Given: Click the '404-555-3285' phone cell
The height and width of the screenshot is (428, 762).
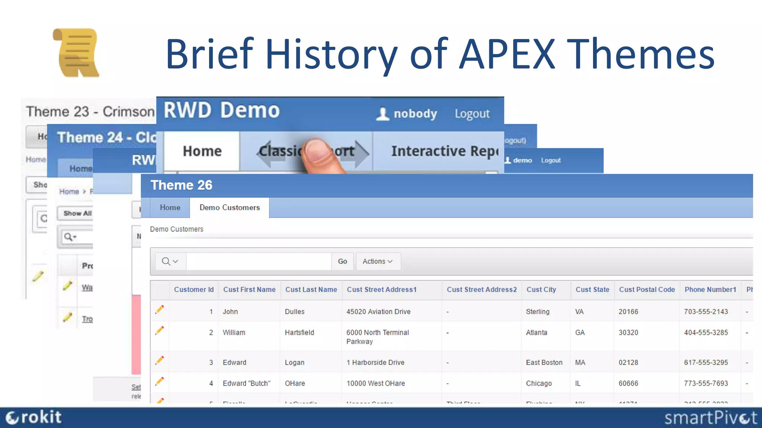Looking at the screenshot, I should point(706,333).
